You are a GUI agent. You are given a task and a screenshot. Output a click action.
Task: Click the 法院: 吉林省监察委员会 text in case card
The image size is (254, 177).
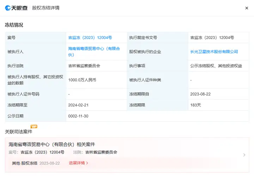95,152
